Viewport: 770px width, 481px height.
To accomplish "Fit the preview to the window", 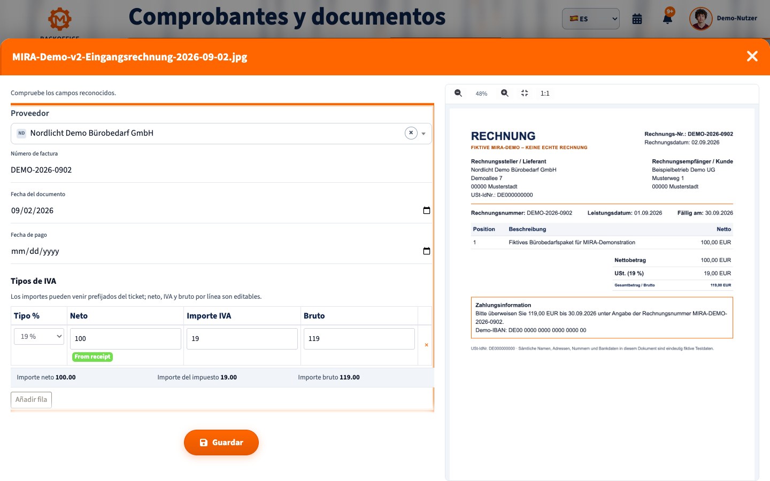I will tap(525, 93).
